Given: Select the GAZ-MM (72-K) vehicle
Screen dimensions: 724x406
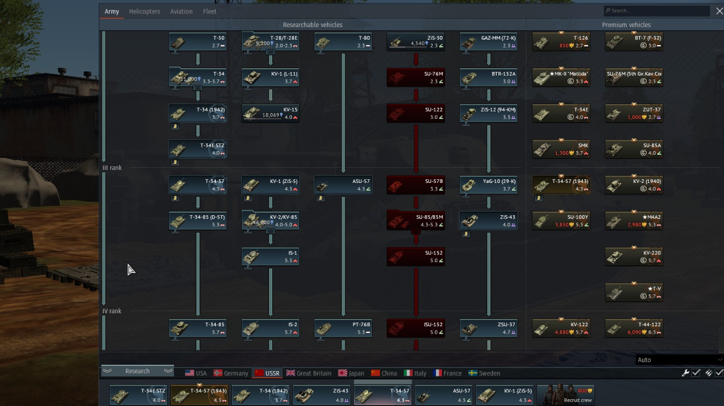Looking at the screenshot, I should 488,42.
